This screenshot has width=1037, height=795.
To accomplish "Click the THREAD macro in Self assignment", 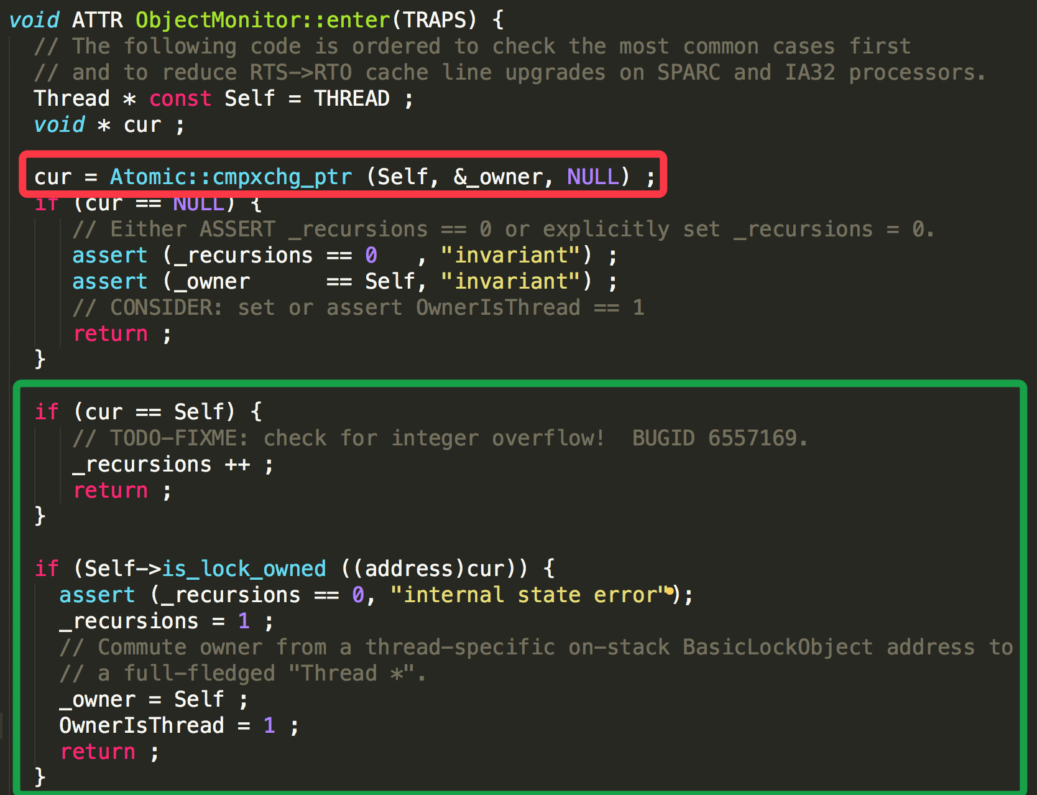I will [352, 98].
